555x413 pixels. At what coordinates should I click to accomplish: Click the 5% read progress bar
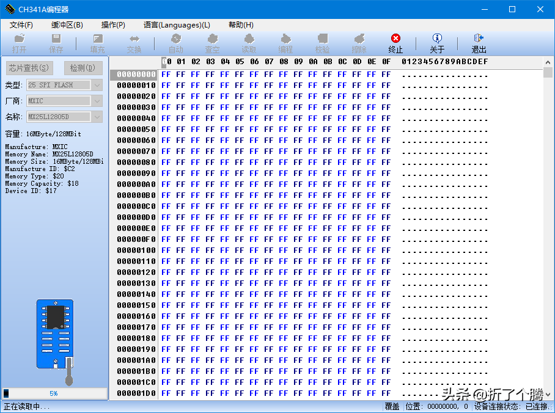pos(54,393)
